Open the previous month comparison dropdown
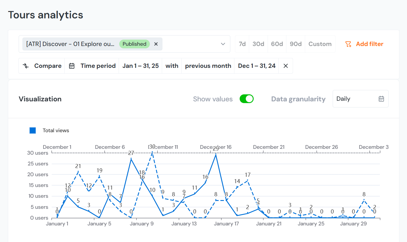407x242 pixels. [x=208, y=66]
